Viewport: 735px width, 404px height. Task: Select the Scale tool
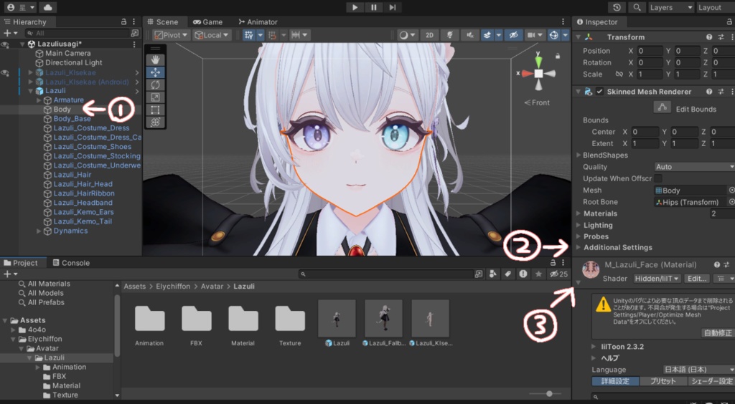(x=155, y=97)
